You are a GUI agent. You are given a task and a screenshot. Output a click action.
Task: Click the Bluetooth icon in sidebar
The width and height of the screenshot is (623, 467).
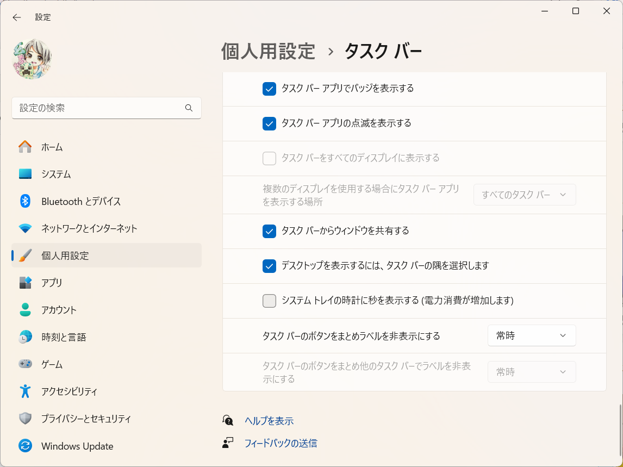[x=25, y=201]
